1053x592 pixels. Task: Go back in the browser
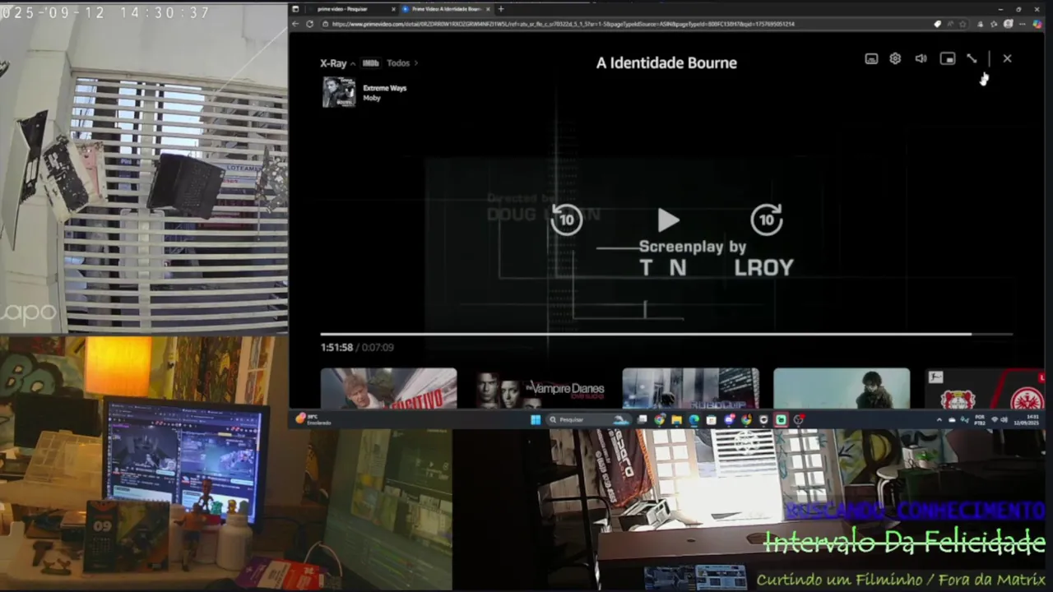click(x=295, y=24)
